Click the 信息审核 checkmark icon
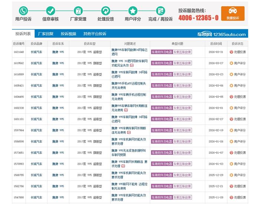 coord(51,10)
